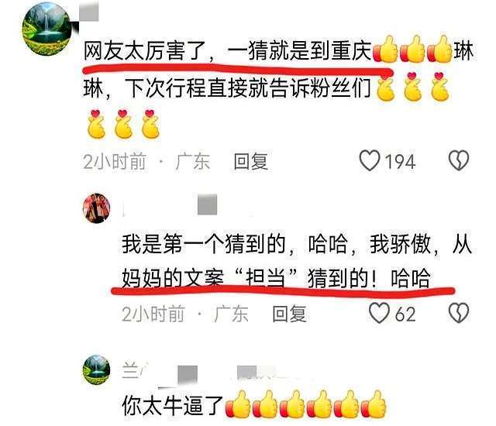Open the username starting with 兰
This screenshot has height=426, width=496.
coord(130,370)
